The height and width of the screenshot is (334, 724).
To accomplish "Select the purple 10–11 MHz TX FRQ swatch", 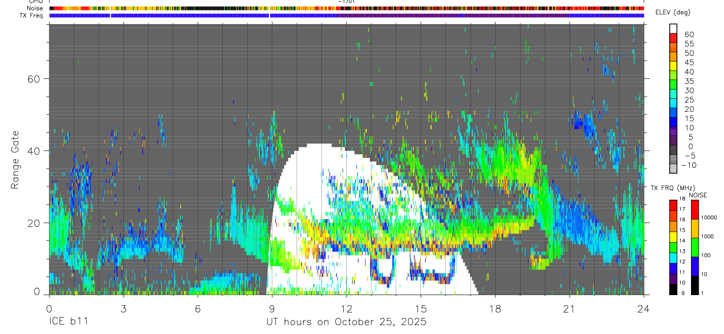I will pyautogui.click(x=673, y=279).
